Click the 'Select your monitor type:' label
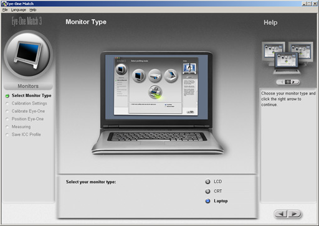The image size is (319, 226). point(91,182)
